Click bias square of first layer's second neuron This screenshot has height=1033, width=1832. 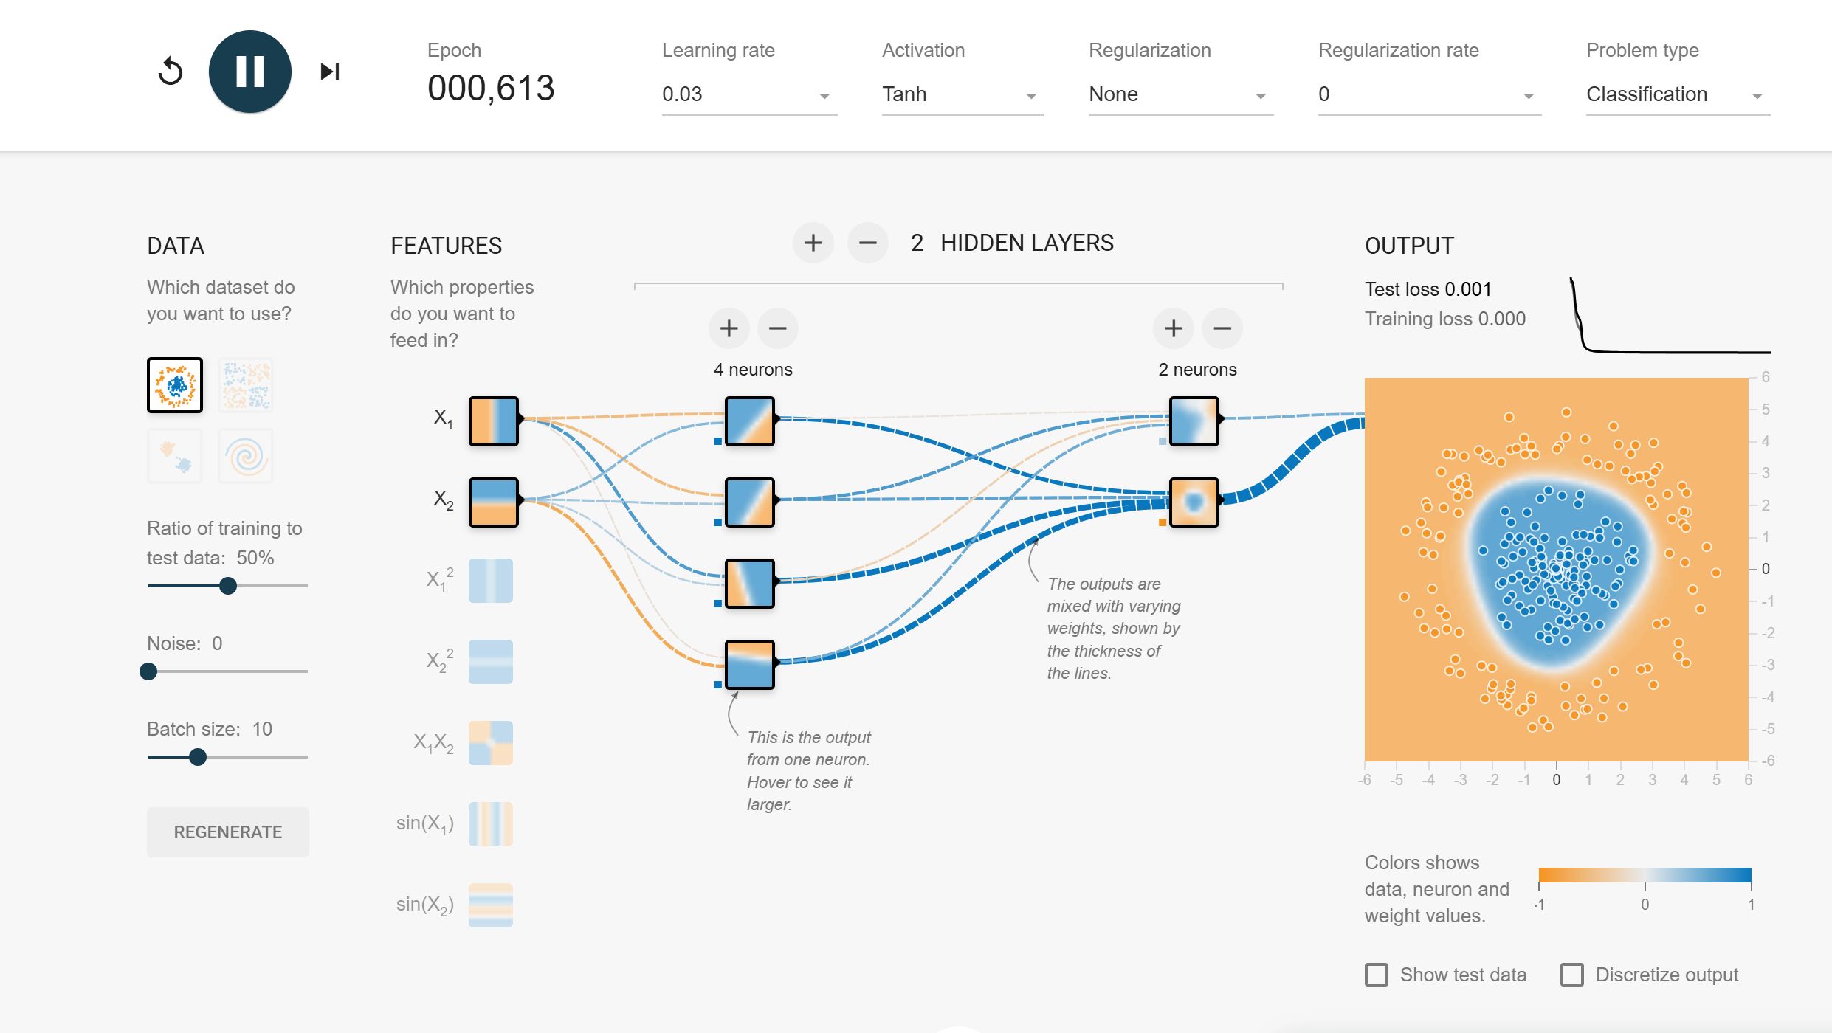coord(718,522)
